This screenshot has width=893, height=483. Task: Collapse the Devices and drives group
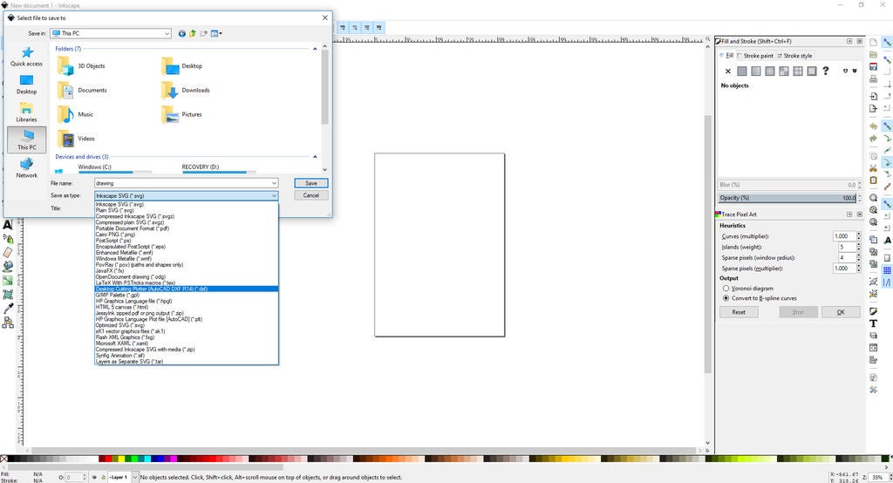315,157
